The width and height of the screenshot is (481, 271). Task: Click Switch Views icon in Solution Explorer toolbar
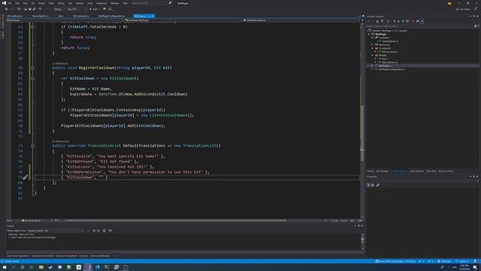382,21
